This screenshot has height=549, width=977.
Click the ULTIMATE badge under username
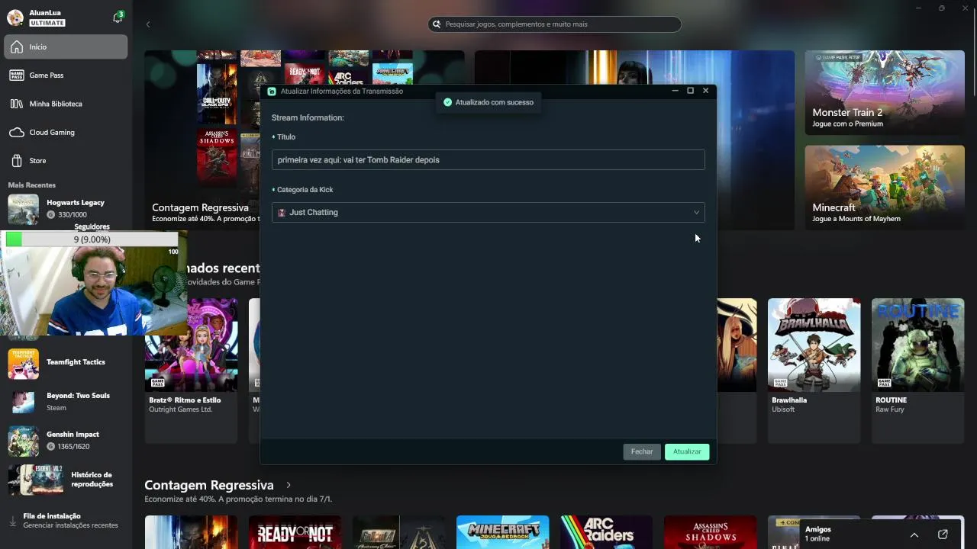tap(47, 23)
